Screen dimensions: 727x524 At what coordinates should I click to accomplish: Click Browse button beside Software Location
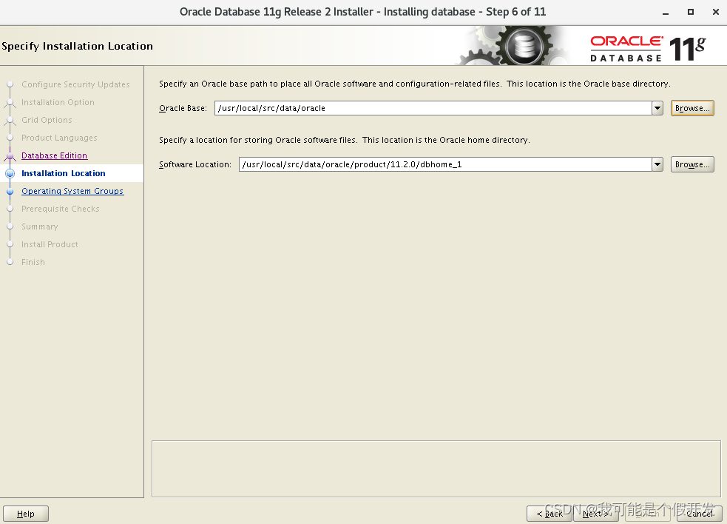(x=692, y=164)
